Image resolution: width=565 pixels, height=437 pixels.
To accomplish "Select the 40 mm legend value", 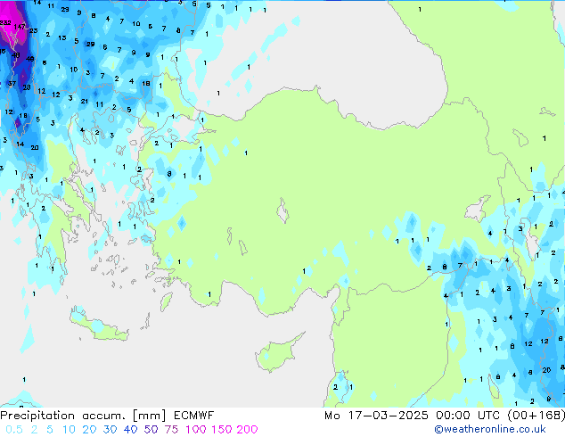I will tap(130, 430).
